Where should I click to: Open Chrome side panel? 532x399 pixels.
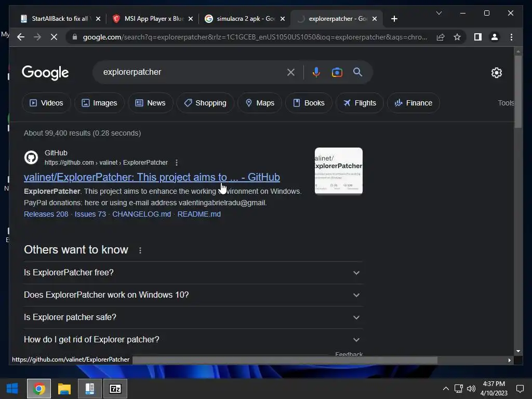478,37
